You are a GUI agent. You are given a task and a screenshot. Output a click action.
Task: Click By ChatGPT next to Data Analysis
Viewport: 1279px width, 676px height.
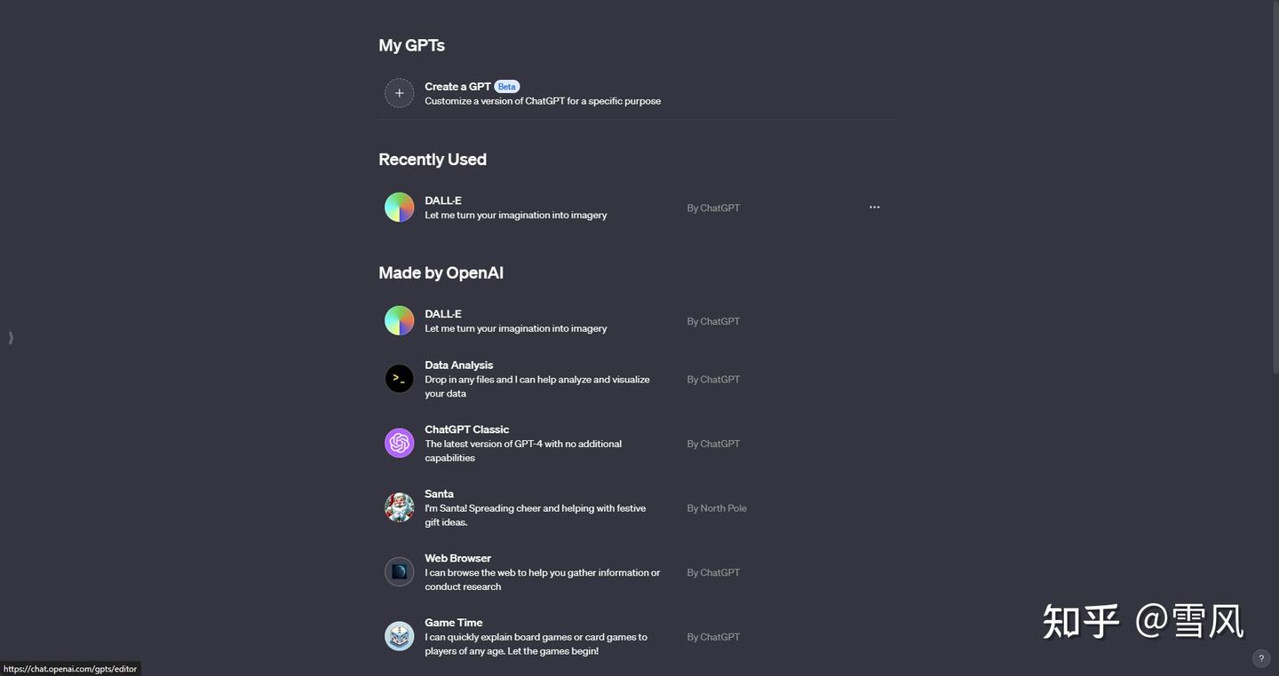click(x=712, y=379)
